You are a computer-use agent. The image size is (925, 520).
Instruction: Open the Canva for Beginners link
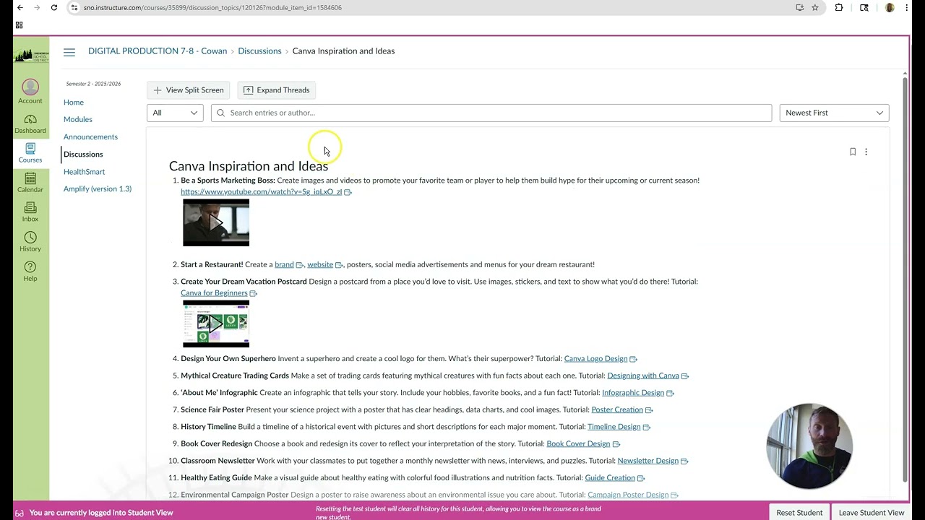coord(214,293)
